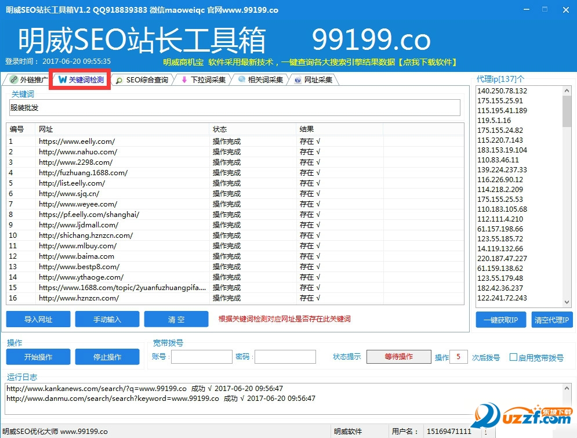Switch to the 关键词检测 tab
The image size is (577, 438).
(x=82, y=79)
